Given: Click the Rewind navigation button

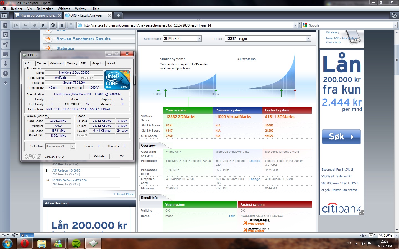Looking at the screenshot, I should (16, 25).
